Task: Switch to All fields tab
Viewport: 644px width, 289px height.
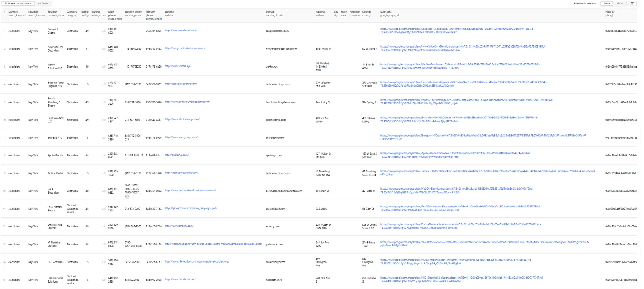Action: (43, 4)
